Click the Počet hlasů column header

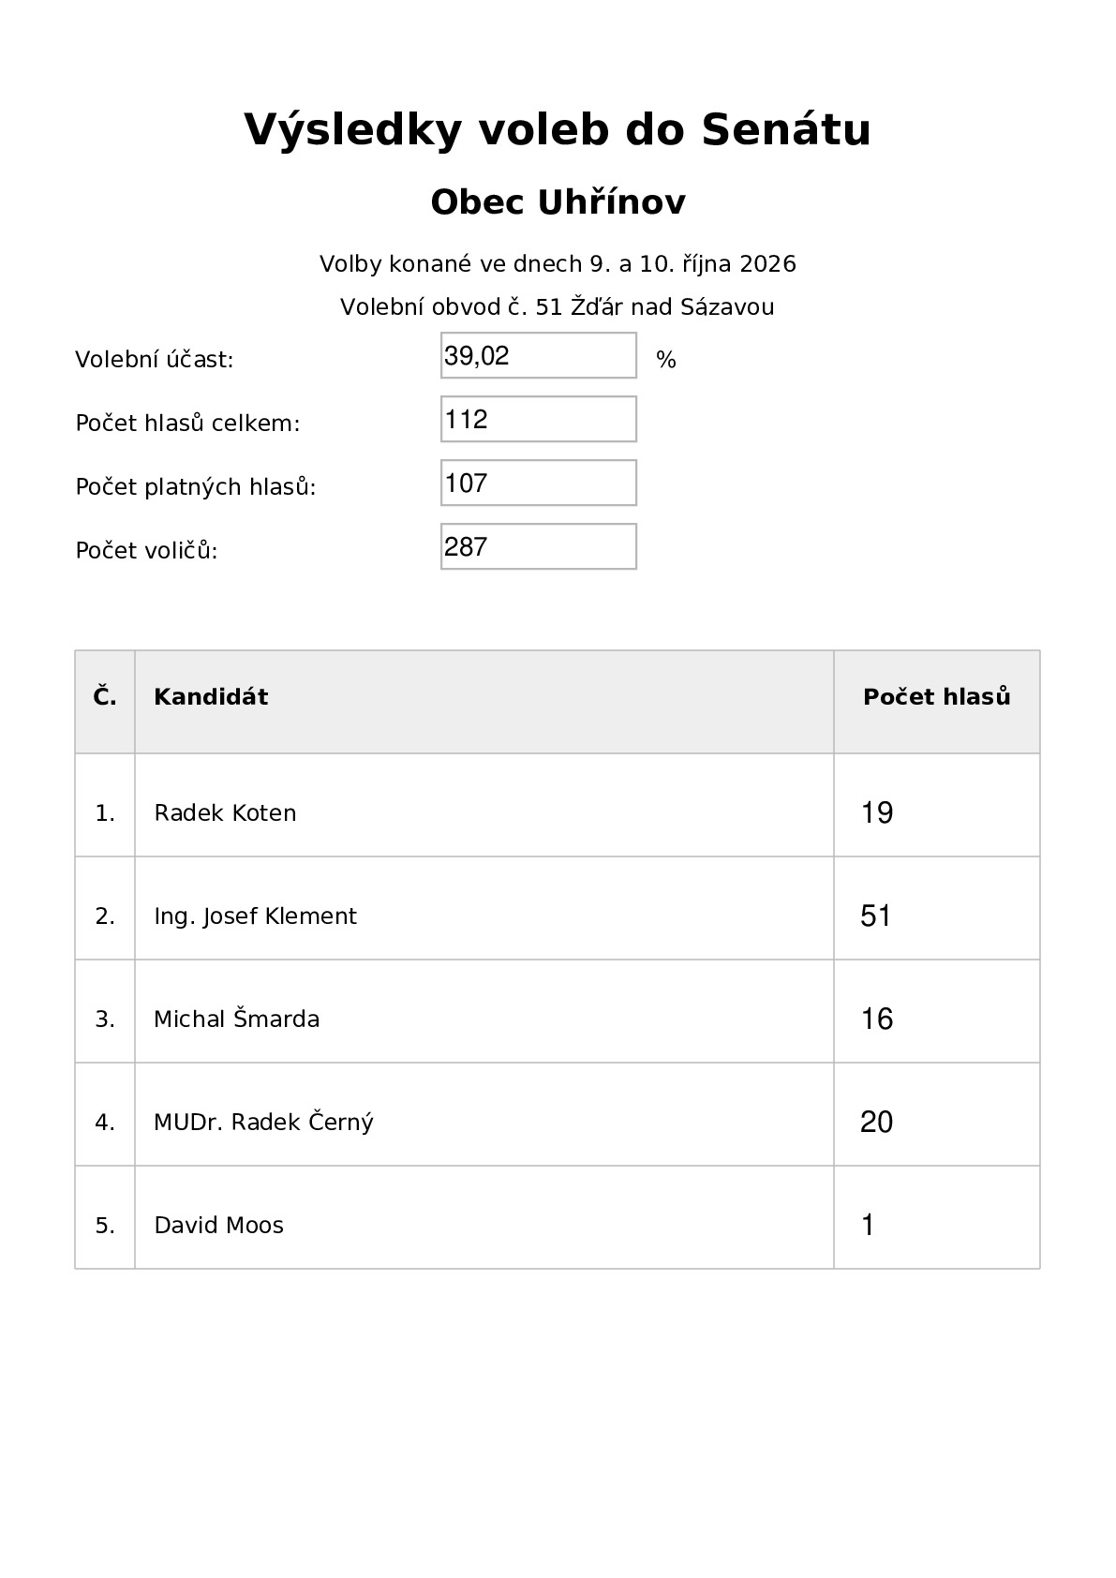[x=937, y=697]
